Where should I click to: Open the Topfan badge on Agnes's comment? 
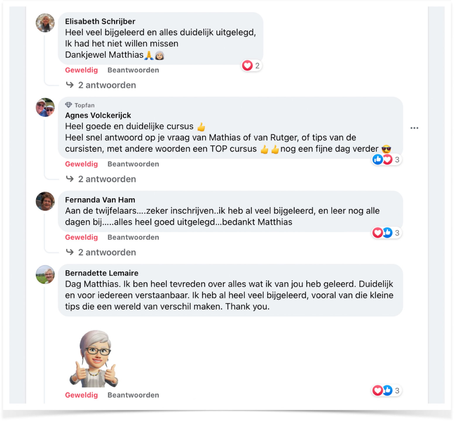pyautogui.click(x=80, y=105)
